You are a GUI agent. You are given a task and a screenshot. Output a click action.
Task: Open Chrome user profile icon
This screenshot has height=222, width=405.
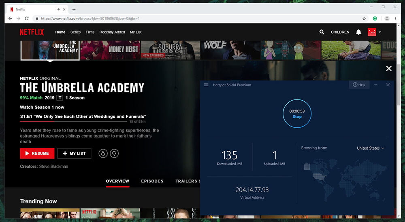[x=387, y=18]
